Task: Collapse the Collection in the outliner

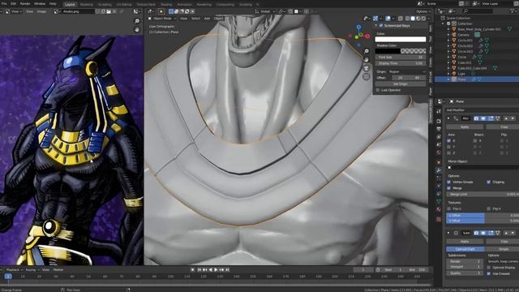Action: 444,24
